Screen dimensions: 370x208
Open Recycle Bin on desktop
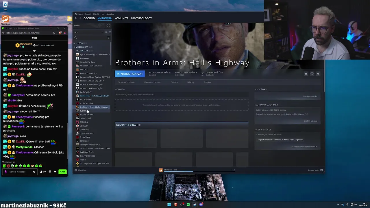[5, 5]
